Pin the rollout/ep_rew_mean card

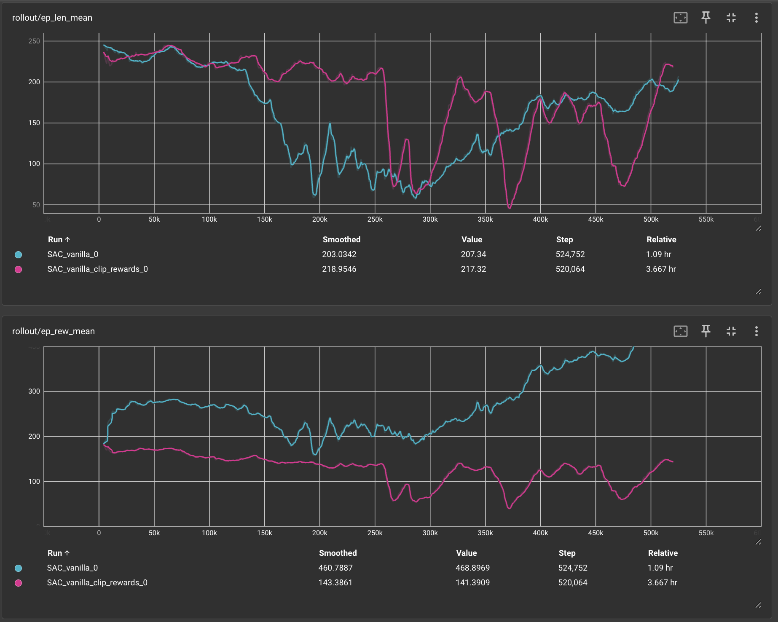point(706,331)
